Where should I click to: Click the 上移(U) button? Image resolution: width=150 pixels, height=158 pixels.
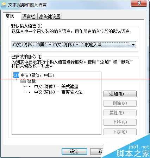coord(120,122)
